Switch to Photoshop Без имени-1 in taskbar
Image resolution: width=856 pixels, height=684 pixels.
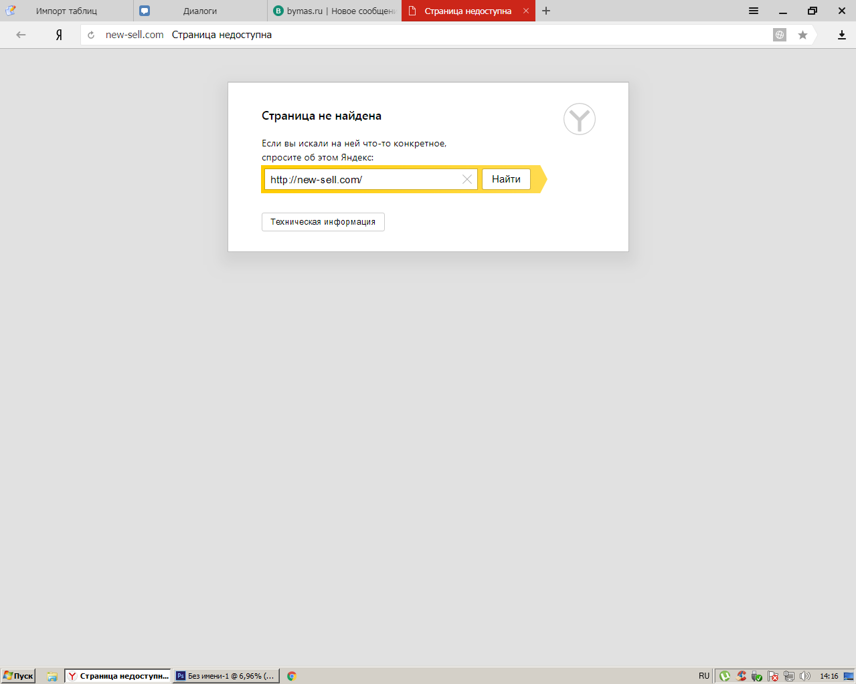226,676
